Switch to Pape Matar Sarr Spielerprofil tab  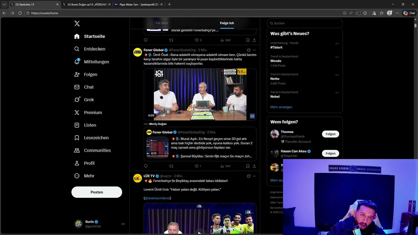point(138,5)
